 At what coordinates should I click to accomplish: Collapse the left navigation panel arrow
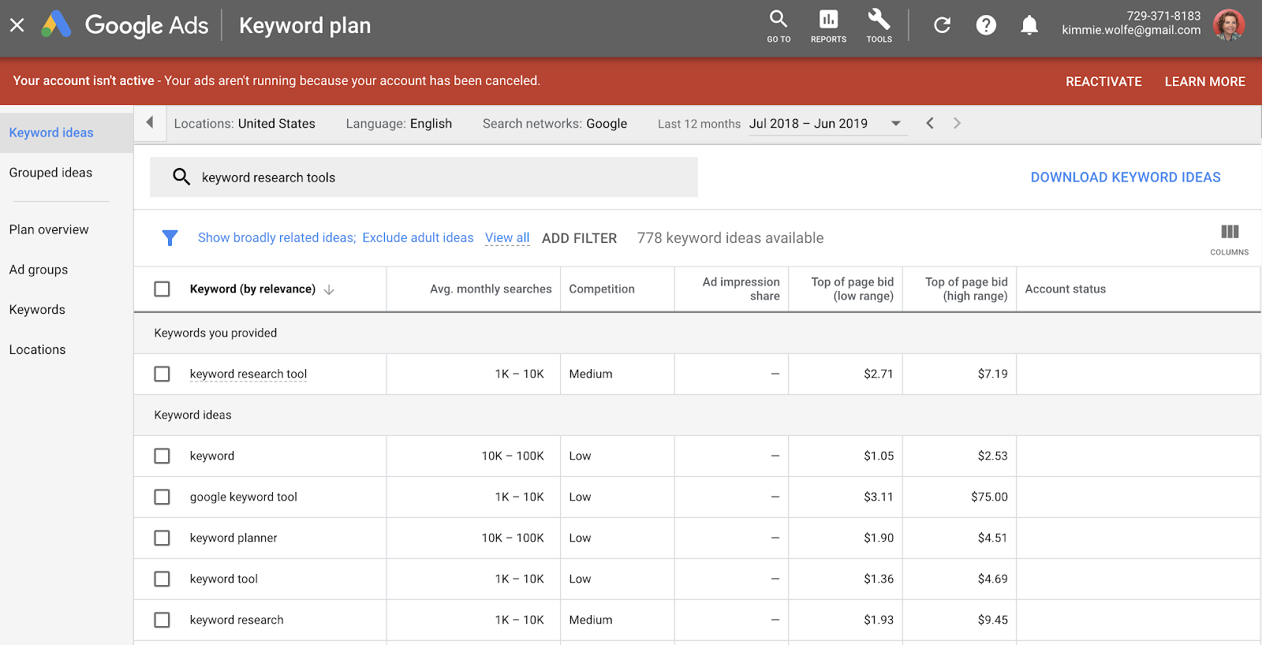tap(150, 123)
